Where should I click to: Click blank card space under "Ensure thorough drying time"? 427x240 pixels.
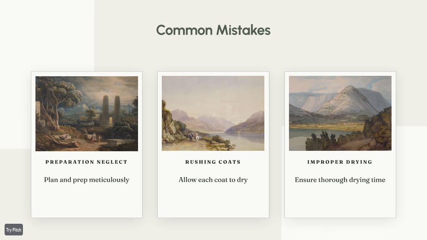340,201
